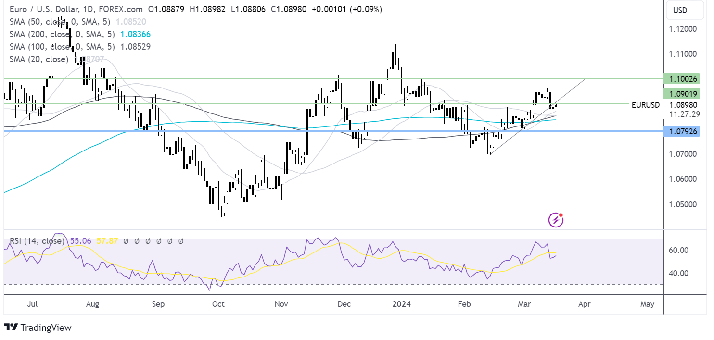
Task: Click the Aug label on time axis
Action: tap(93, 304)
